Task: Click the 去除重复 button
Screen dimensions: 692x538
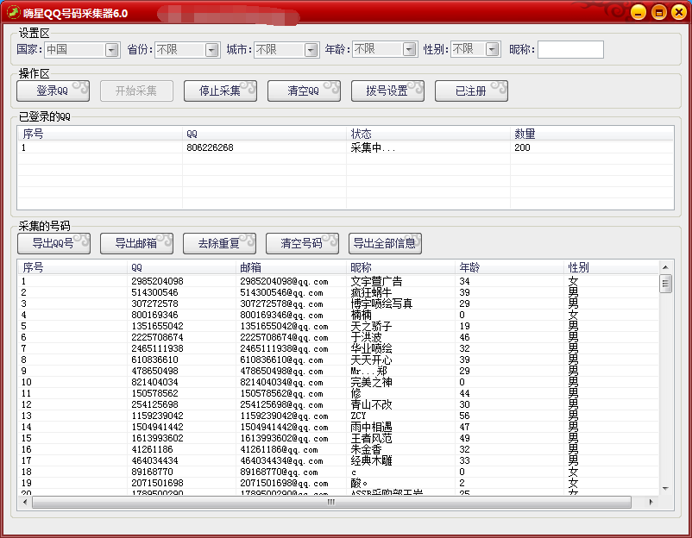Action: (x=219, y=243)
